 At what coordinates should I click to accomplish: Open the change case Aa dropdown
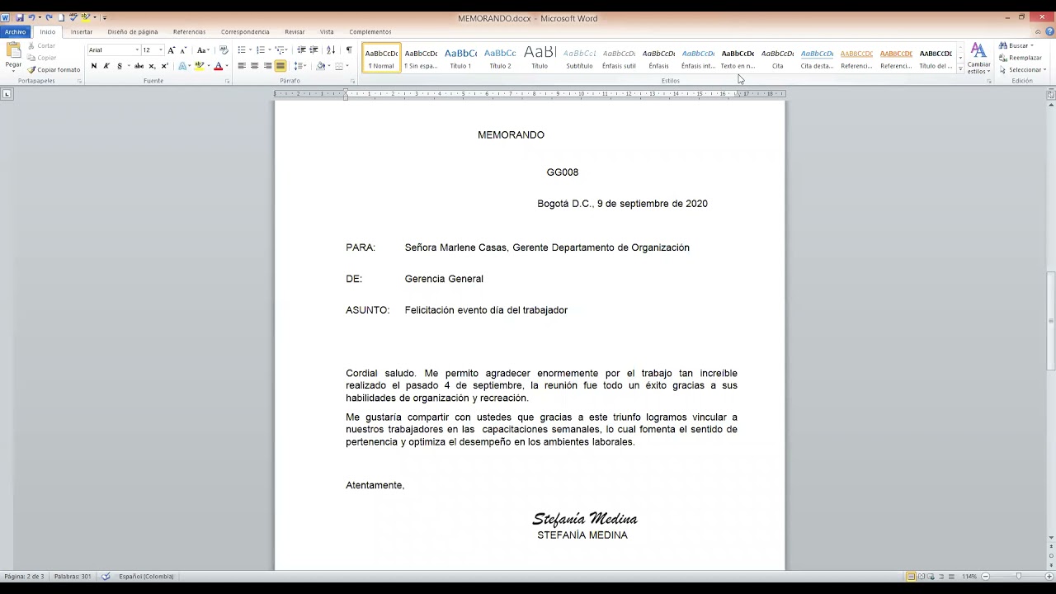click(203, 50)
